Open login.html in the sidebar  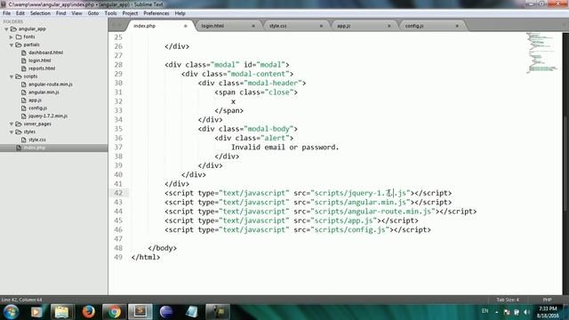click(x=40, y=60)
